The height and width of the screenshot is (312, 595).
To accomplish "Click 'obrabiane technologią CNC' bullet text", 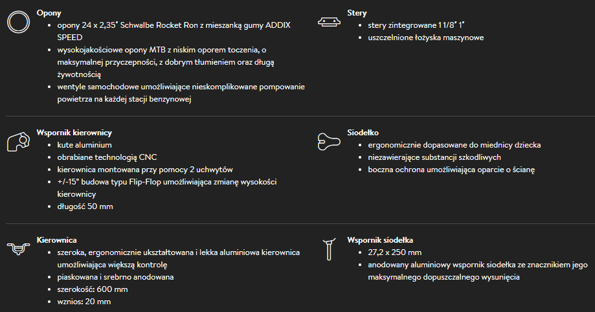I will [x=107, y=157].
